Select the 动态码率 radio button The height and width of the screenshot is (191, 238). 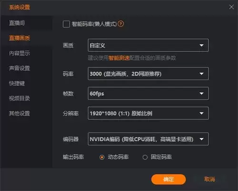tap(102, 157)
